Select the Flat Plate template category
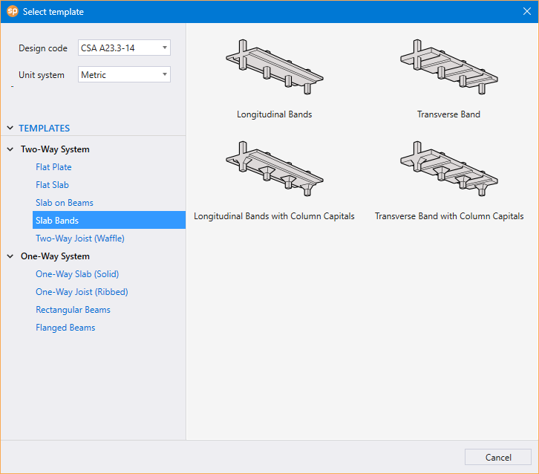 click(53, 167)
